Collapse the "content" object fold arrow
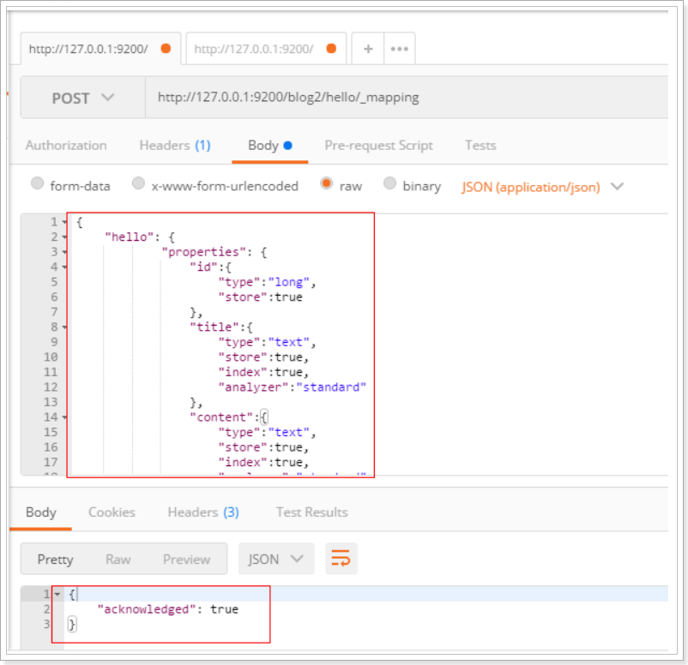Image resolution: width=688 pixels, height=665 pixels. click(x=64, y=417)
